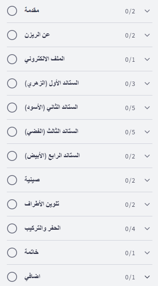
Task: Open the الحفر والتركيب section title
Action: click(42, 228)
